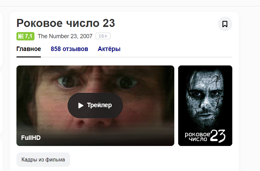Viewport: 260px width, 171px height.
Task: Click the 16+ age restriction badge
Action: point(103,36)
